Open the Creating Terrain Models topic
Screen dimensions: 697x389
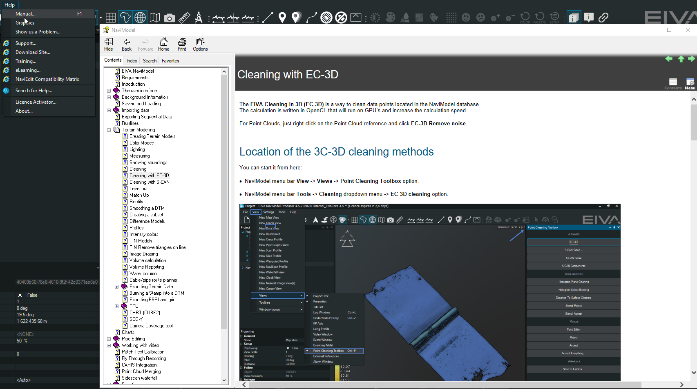(x=152, y=136)
